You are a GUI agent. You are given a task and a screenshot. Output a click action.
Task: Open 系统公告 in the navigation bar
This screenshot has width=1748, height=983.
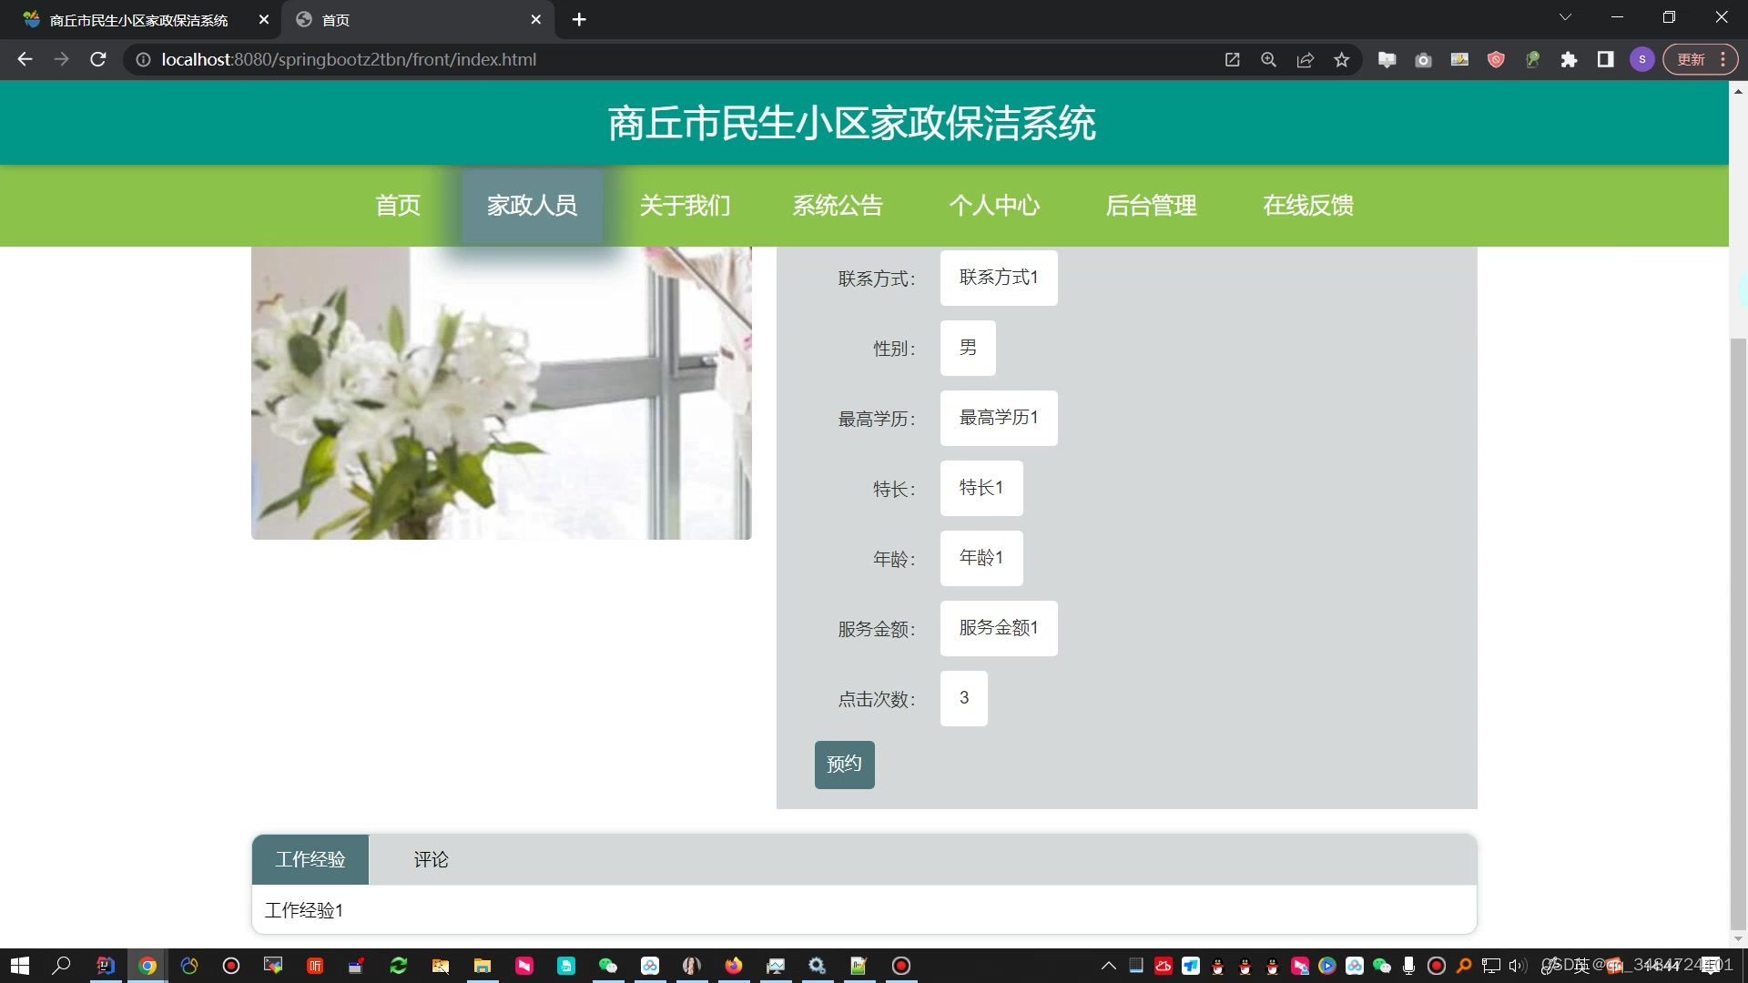click(837, 206)
